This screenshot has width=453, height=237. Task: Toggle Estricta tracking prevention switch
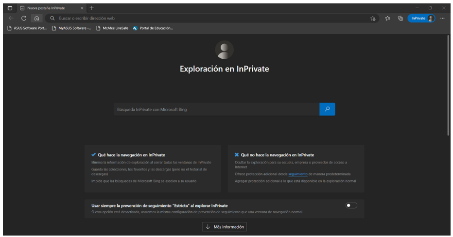[351, 205]
